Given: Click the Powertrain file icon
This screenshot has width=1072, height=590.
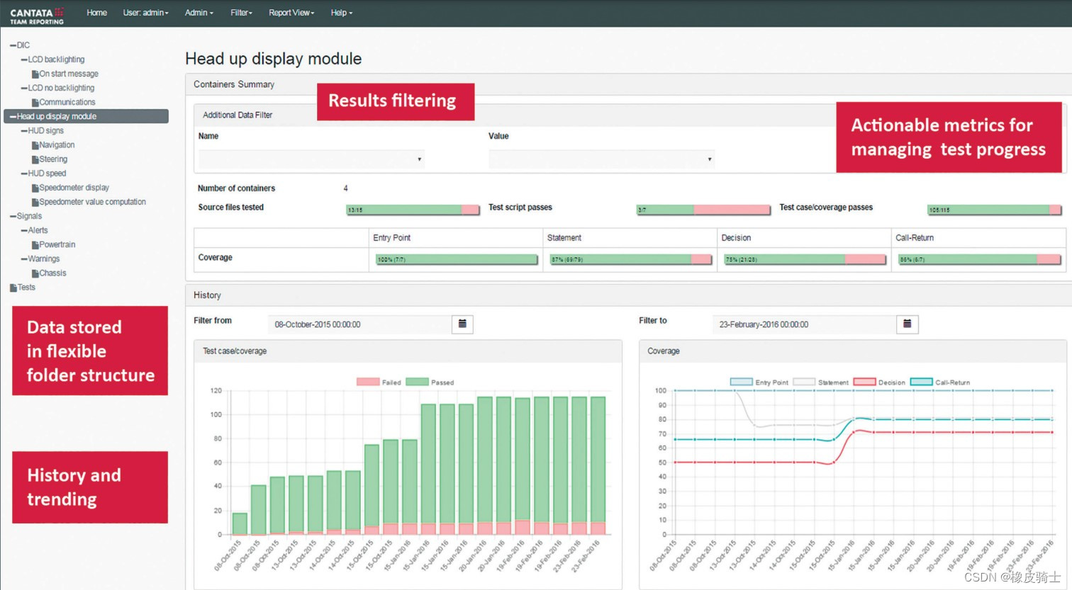Looking at the screenshot, I should (x=35, y=244).
